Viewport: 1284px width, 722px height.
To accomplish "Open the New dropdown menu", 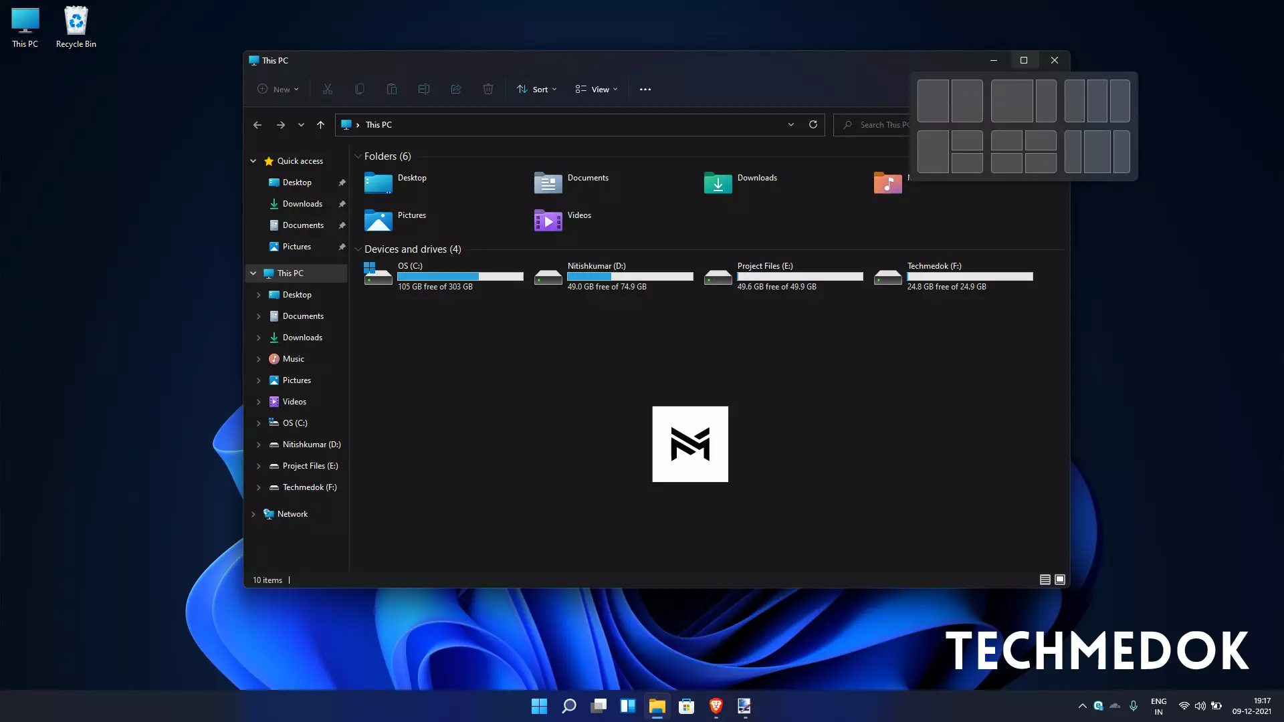I will [x=278, y=89].
